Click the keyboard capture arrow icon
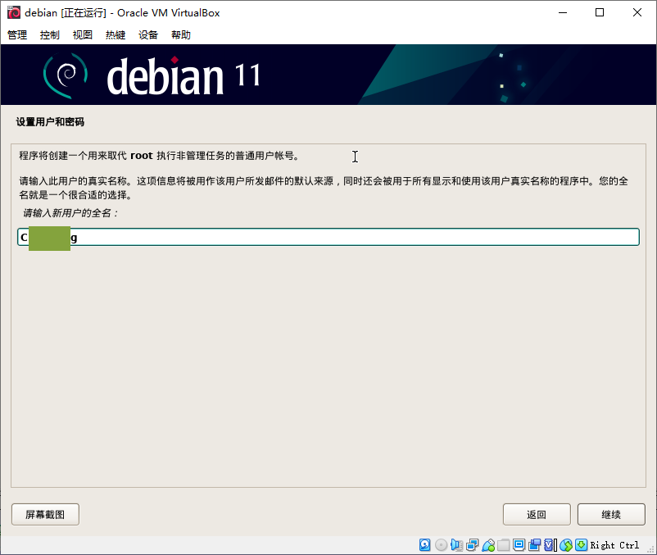This screenshot has height=555, width=657. [x=581, y=544]
